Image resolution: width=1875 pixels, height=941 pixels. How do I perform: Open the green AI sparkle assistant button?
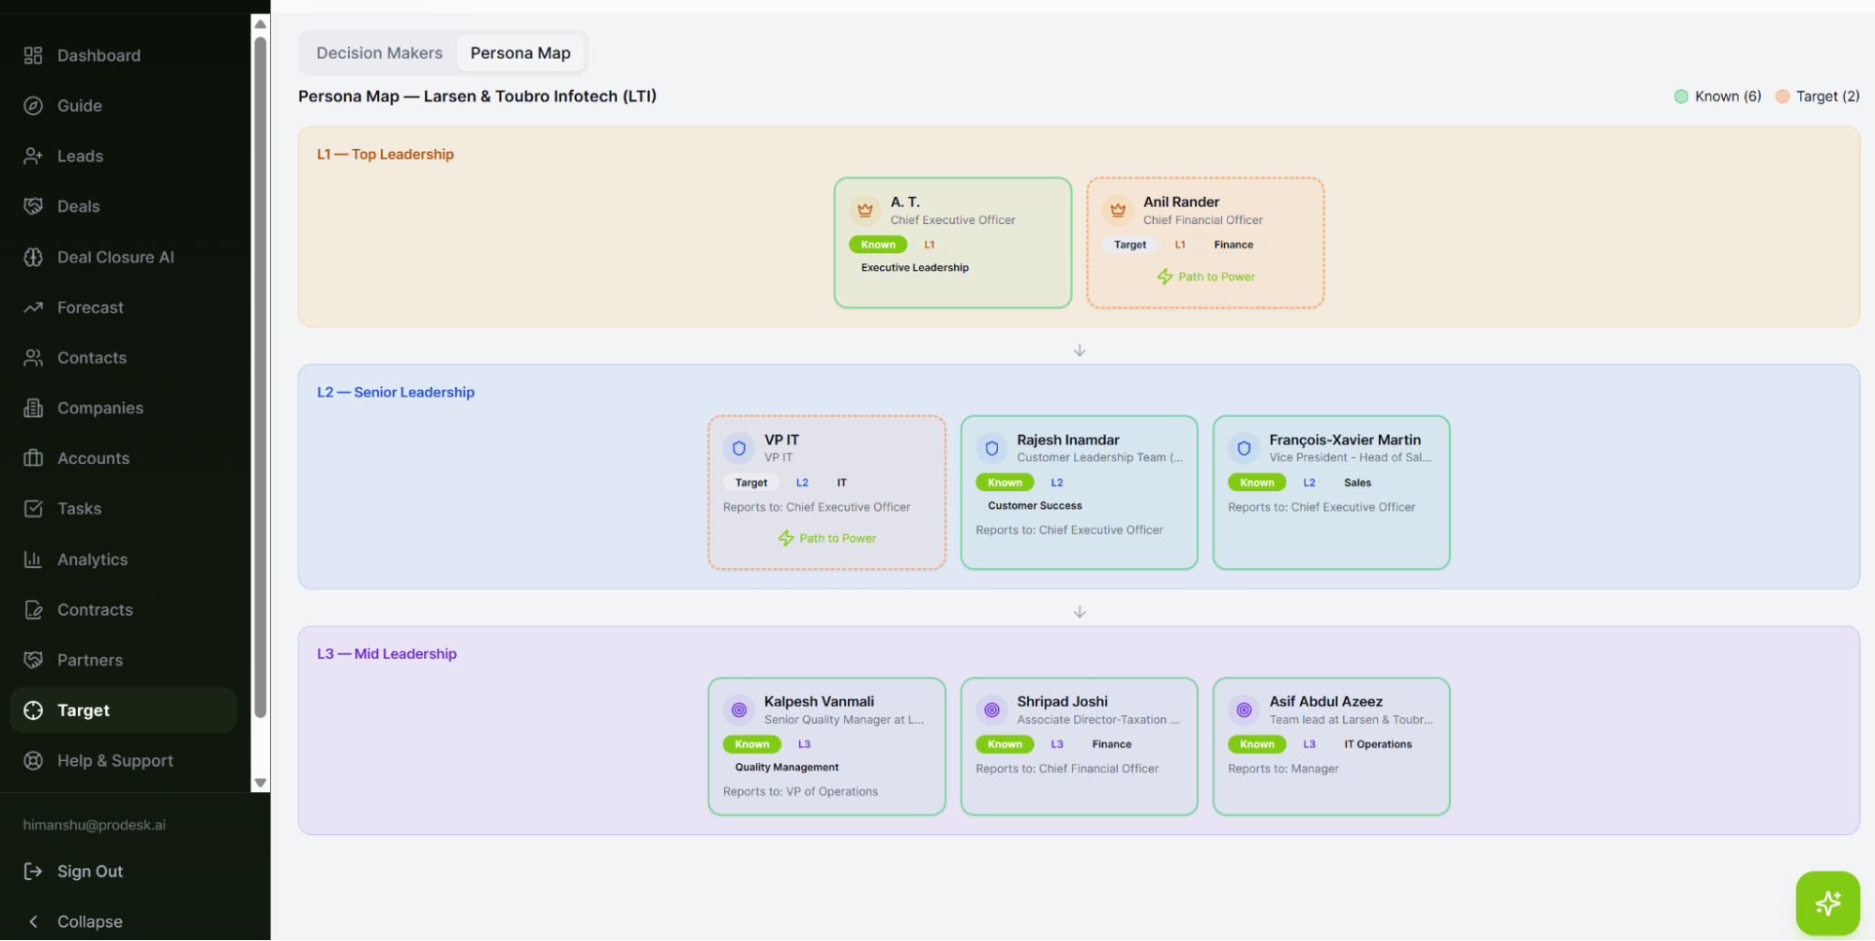pyautogui.click(x=1827, y=903)
